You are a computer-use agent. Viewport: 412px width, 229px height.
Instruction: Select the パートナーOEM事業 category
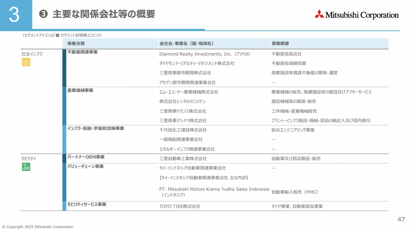86,157
